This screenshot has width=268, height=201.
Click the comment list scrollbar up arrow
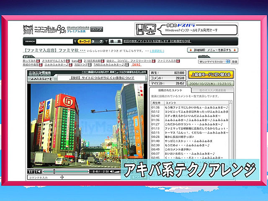click(x=230, y=102)
